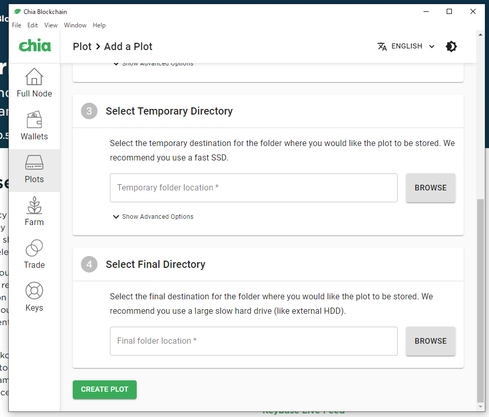This screenshot has width=489, height=417.
Task: Click the Temporary folder location field
Action: [253, 188]
